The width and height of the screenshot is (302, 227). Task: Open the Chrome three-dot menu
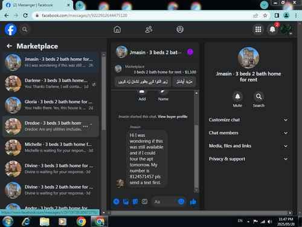coord(296,15)
